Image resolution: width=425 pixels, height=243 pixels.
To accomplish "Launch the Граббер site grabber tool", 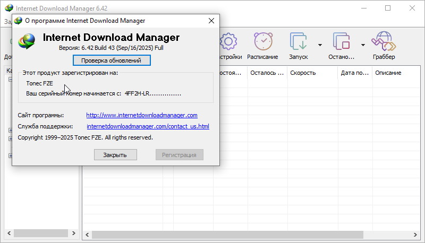I will [x=384, y=41].
